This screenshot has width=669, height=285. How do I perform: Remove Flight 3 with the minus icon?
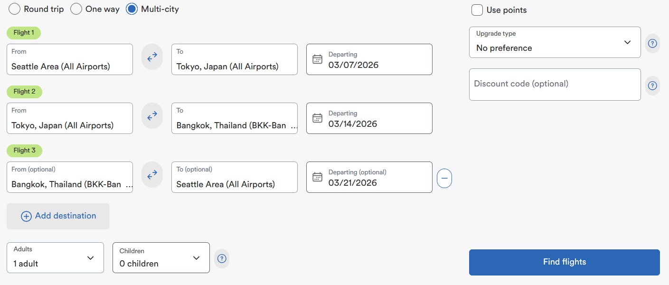tap(444, 178)
